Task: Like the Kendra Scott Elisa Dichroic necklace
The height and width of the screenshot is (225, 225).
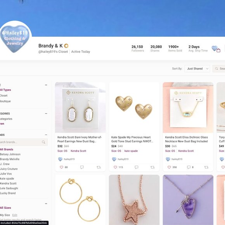Action: point(169,167)
